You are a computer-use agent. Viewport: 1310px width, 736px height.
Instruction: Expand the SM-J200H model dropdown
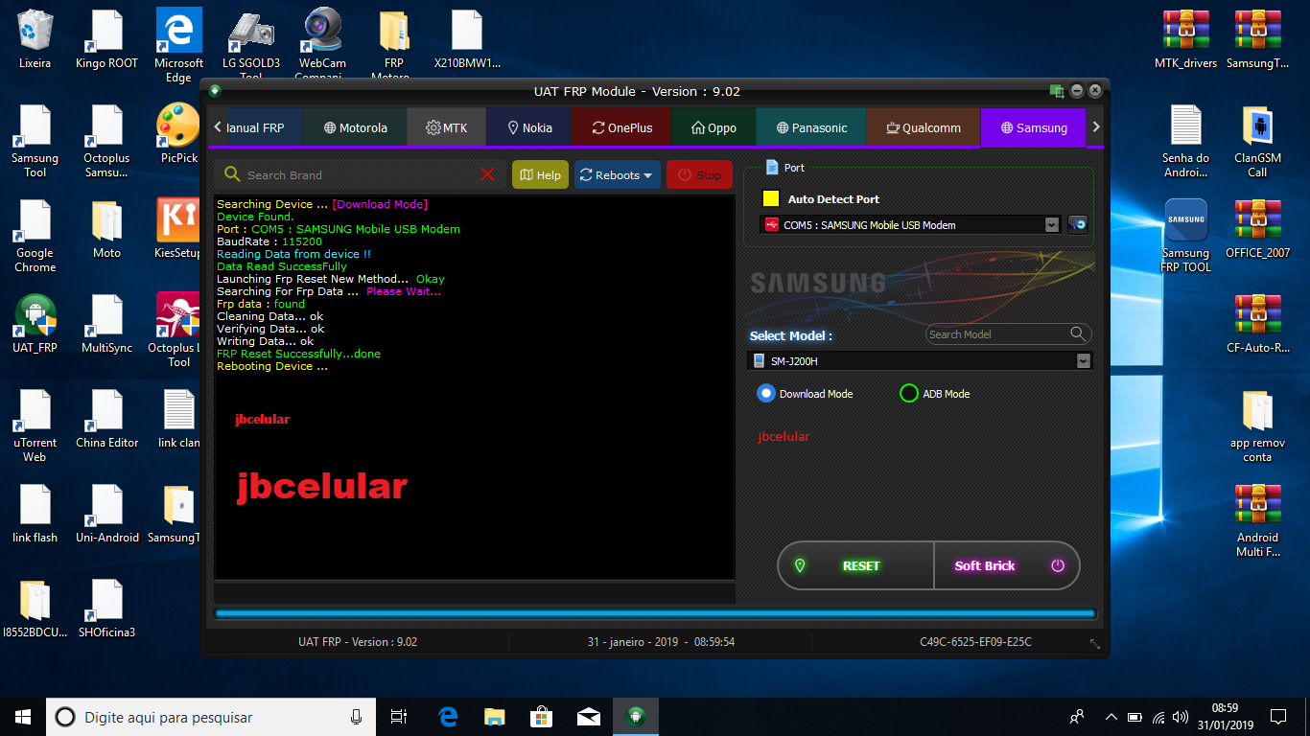pyautogui.click(x=1084, y=361)
